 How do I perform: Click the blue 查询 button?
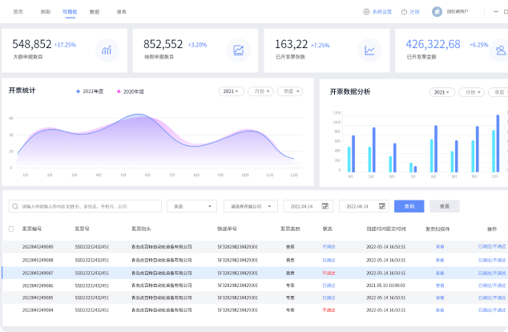(409, 206)
